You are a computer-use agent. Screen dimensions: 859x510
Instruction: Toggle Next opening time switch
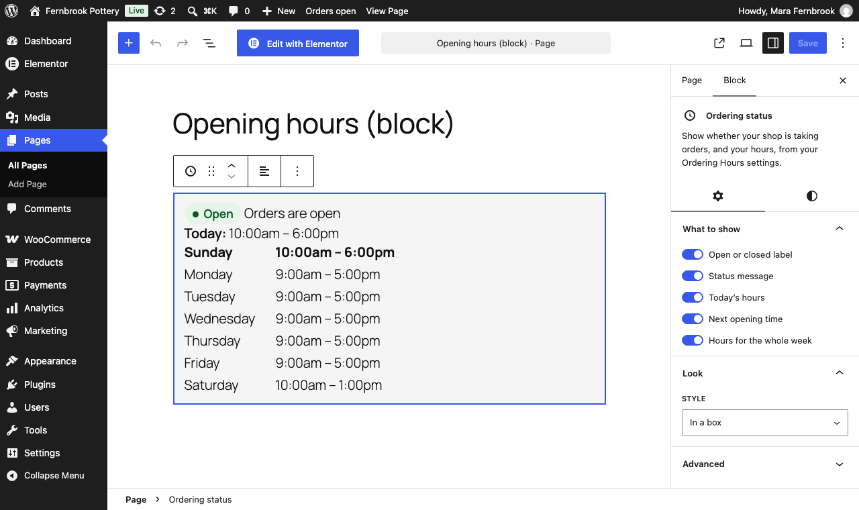pyautogui.click(x=693, y=319)
